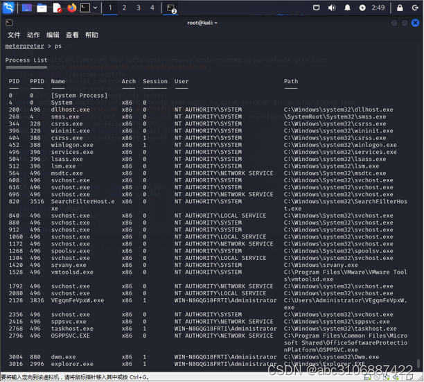Open the Kali dragon applications menu
Image resolution: width=424 pixels, height=382 pixels.
pos(8,8)
